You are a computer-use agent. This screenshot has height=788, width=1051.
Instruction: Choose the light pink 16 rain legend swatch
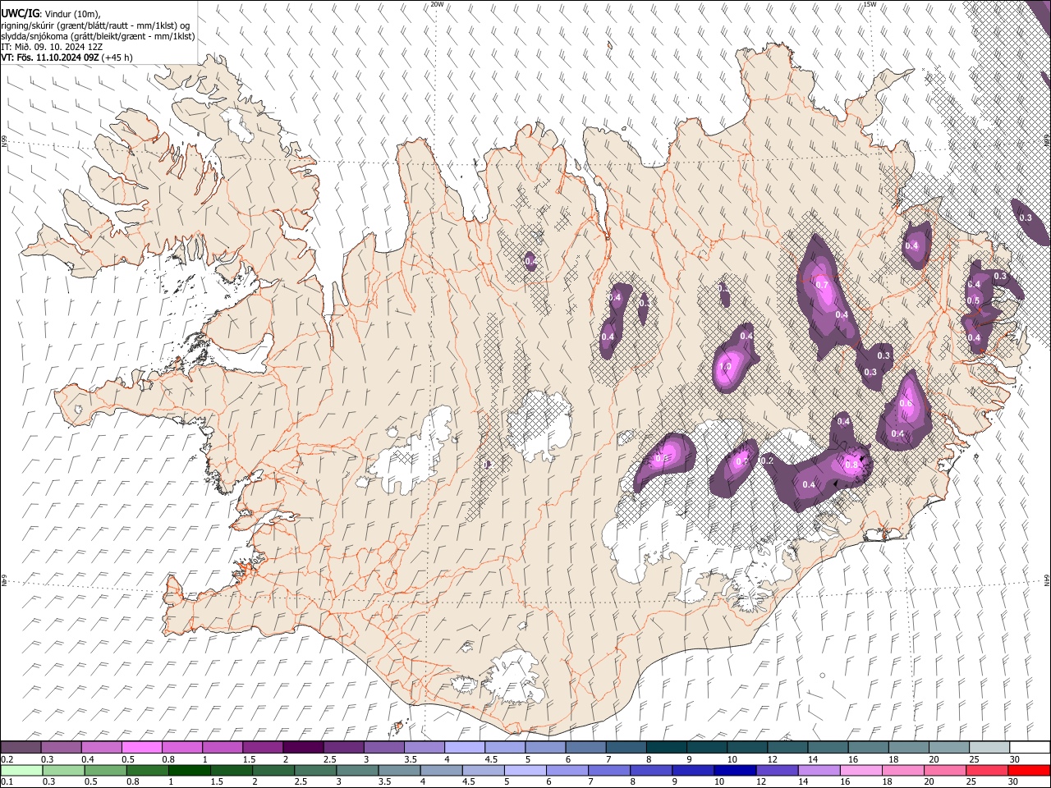[860, 771]
